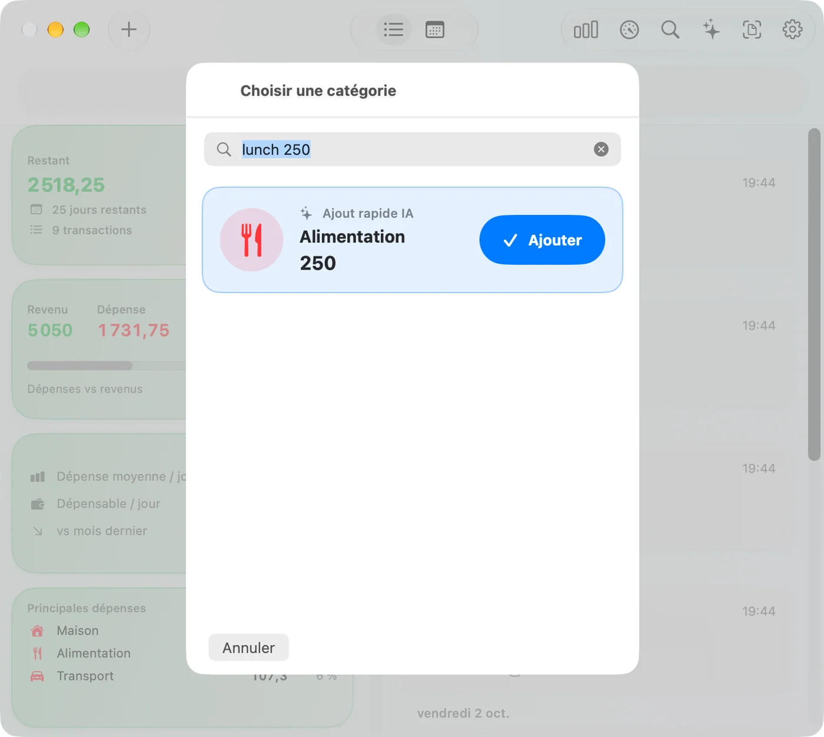Click the Ajouter button
Image resolution: width=824 pixels, height=737 pixels.
(542, 240)
